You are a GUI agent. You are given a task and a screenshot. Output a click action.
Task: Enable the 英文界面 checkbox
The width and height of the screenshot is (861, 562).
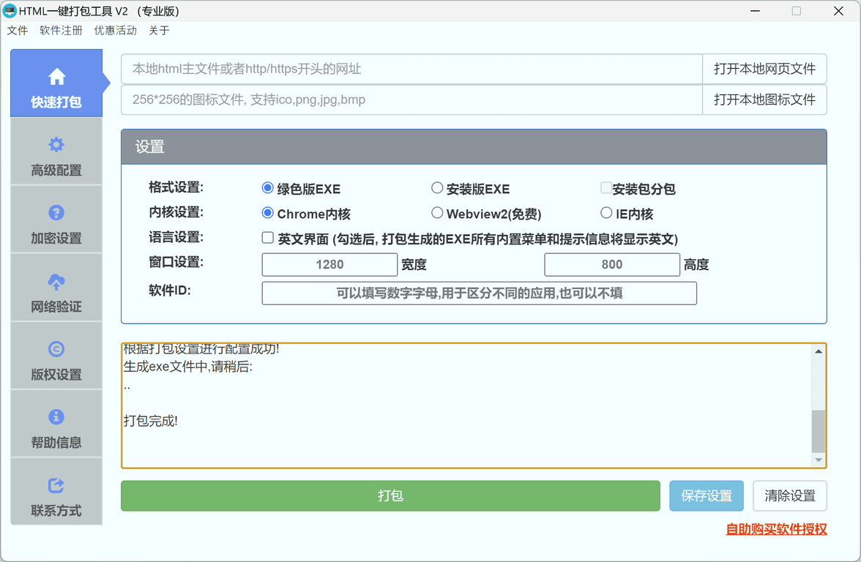tap(268, 238)
